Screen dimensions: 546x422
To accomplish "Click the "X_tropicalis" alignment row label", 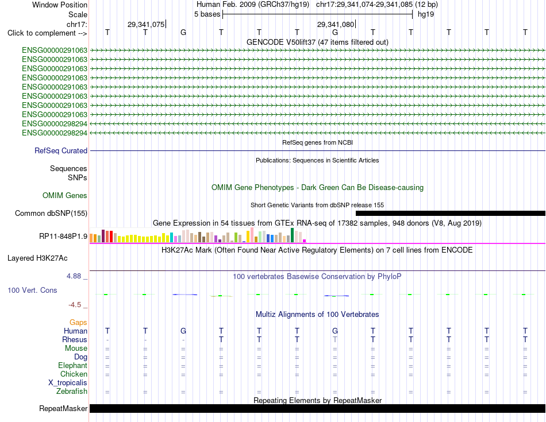I will pos(68,383).
